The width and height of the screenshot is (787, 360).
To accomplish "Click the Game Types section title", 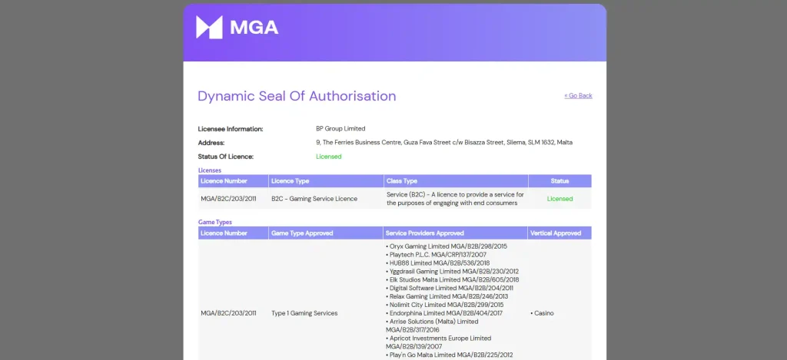I will [x=215, y=222].
